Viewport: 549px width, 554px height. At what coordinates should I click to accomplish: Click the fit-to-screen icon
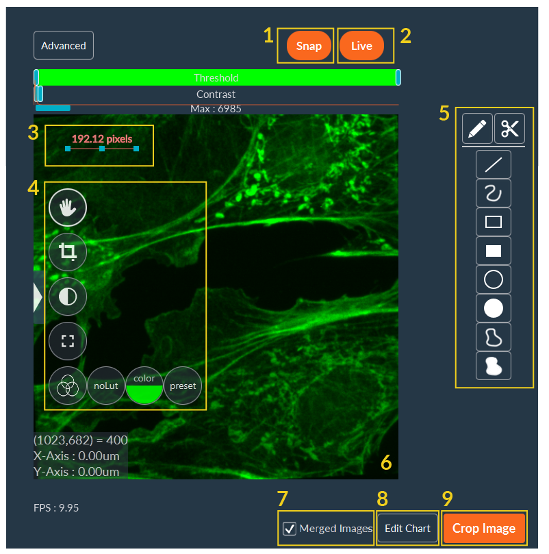(x=67, y=340)
